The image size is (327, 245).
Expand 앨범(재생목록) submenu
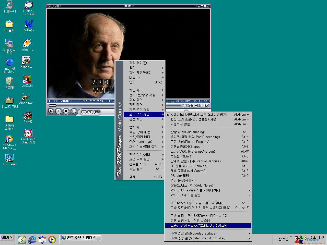point(144,73)
